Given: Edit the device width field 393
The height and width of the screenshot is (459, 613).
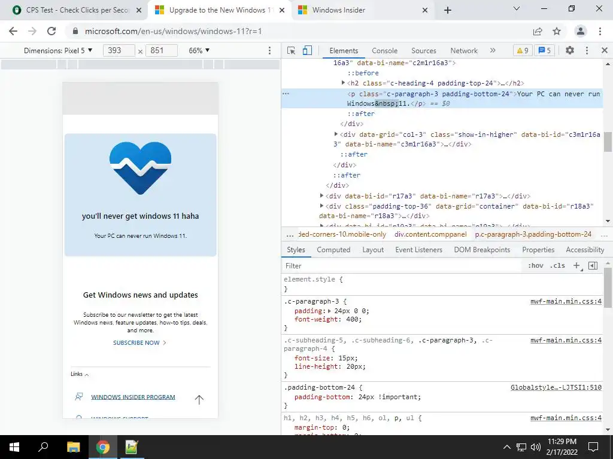Looking at the screenshot, I should click(119, 50).
